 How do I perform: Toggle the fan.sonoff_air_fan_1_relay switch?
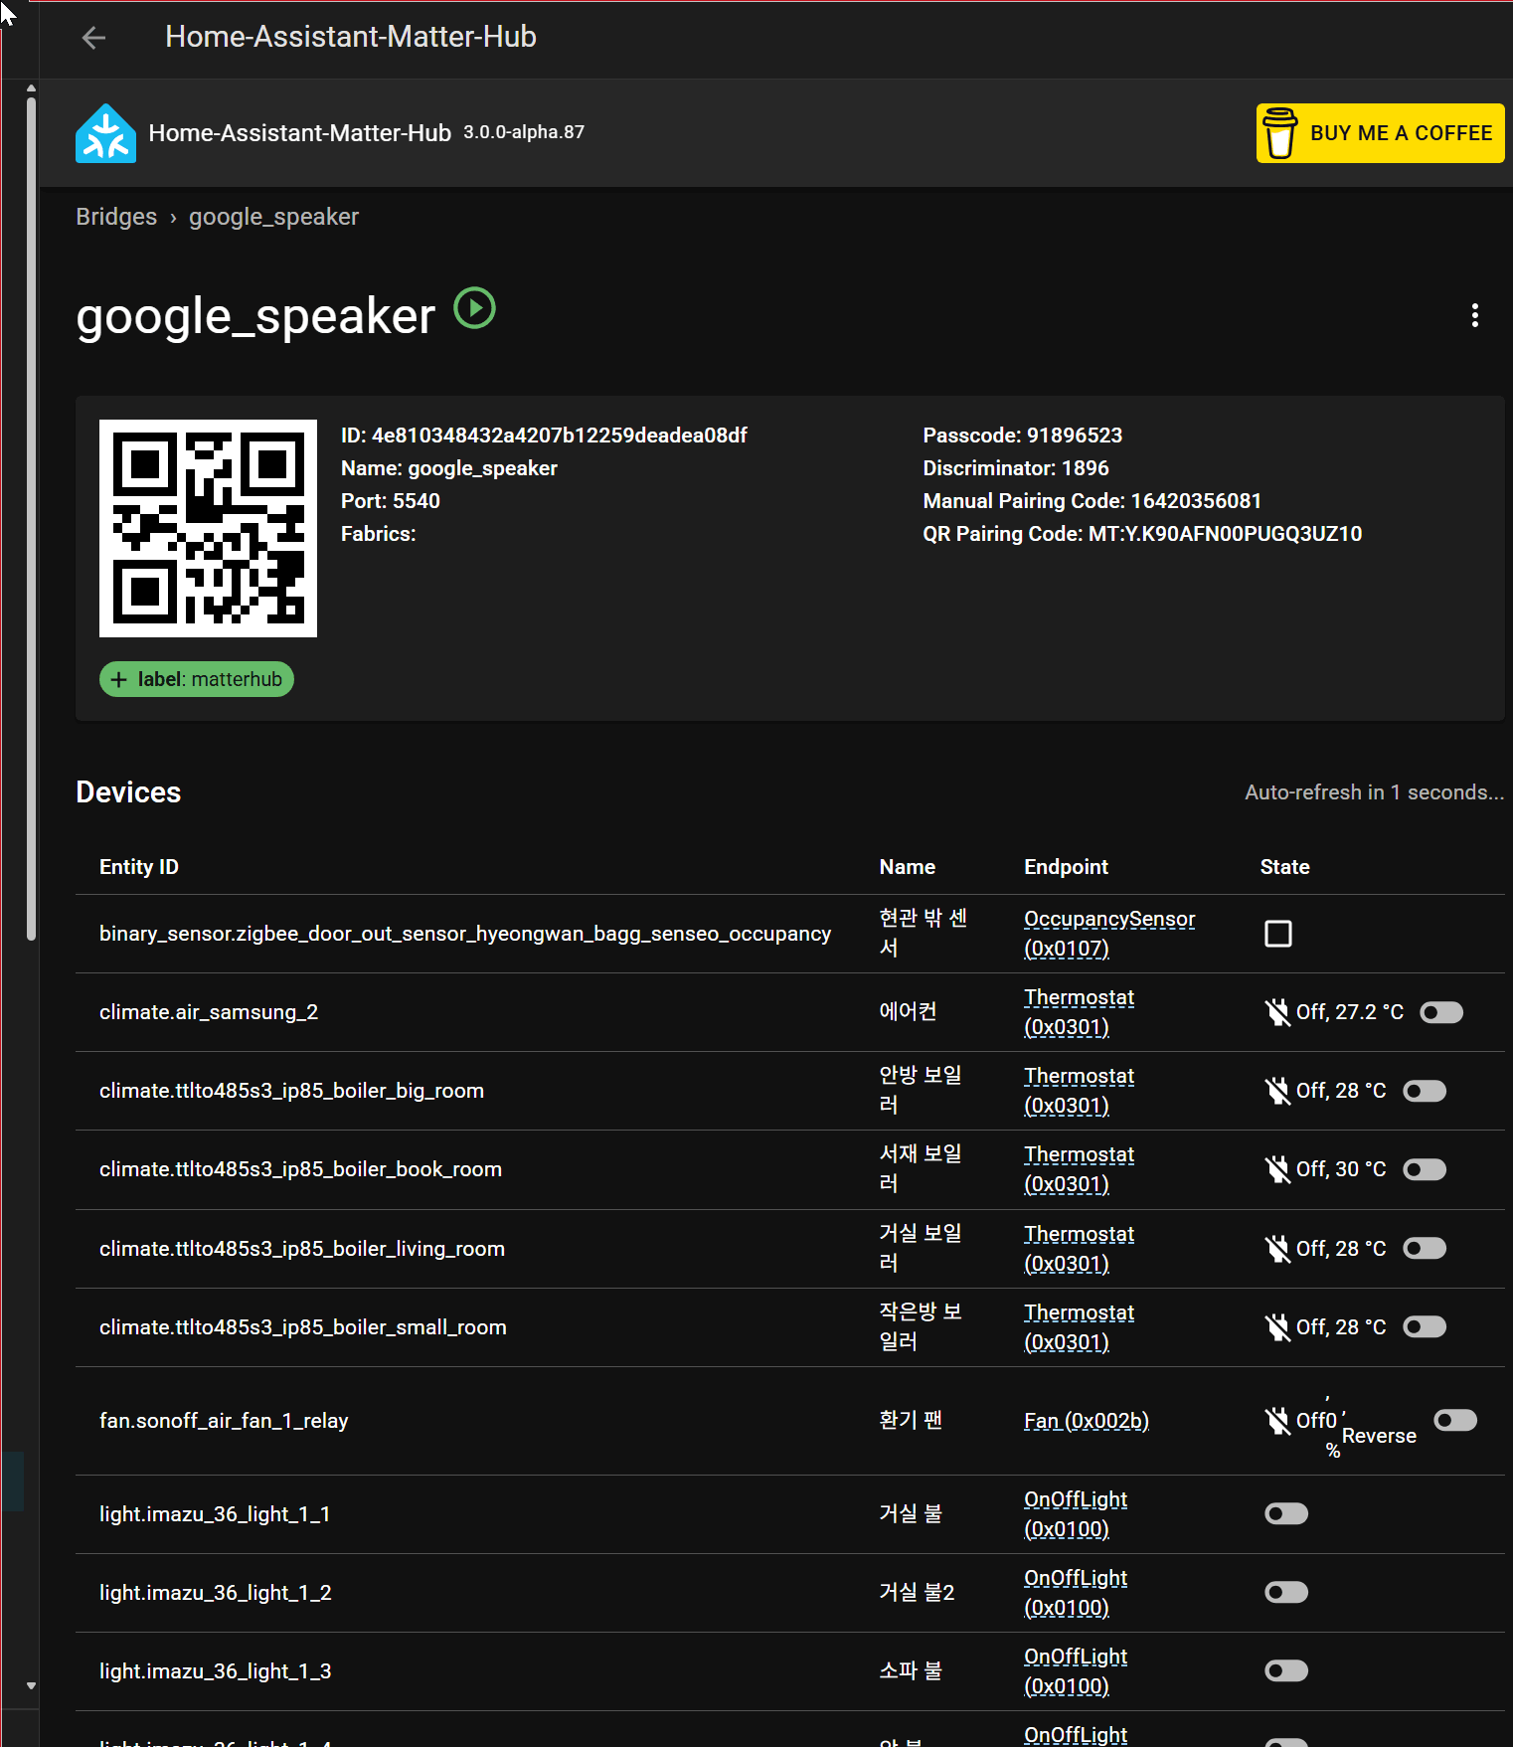pos(1455,1420)
